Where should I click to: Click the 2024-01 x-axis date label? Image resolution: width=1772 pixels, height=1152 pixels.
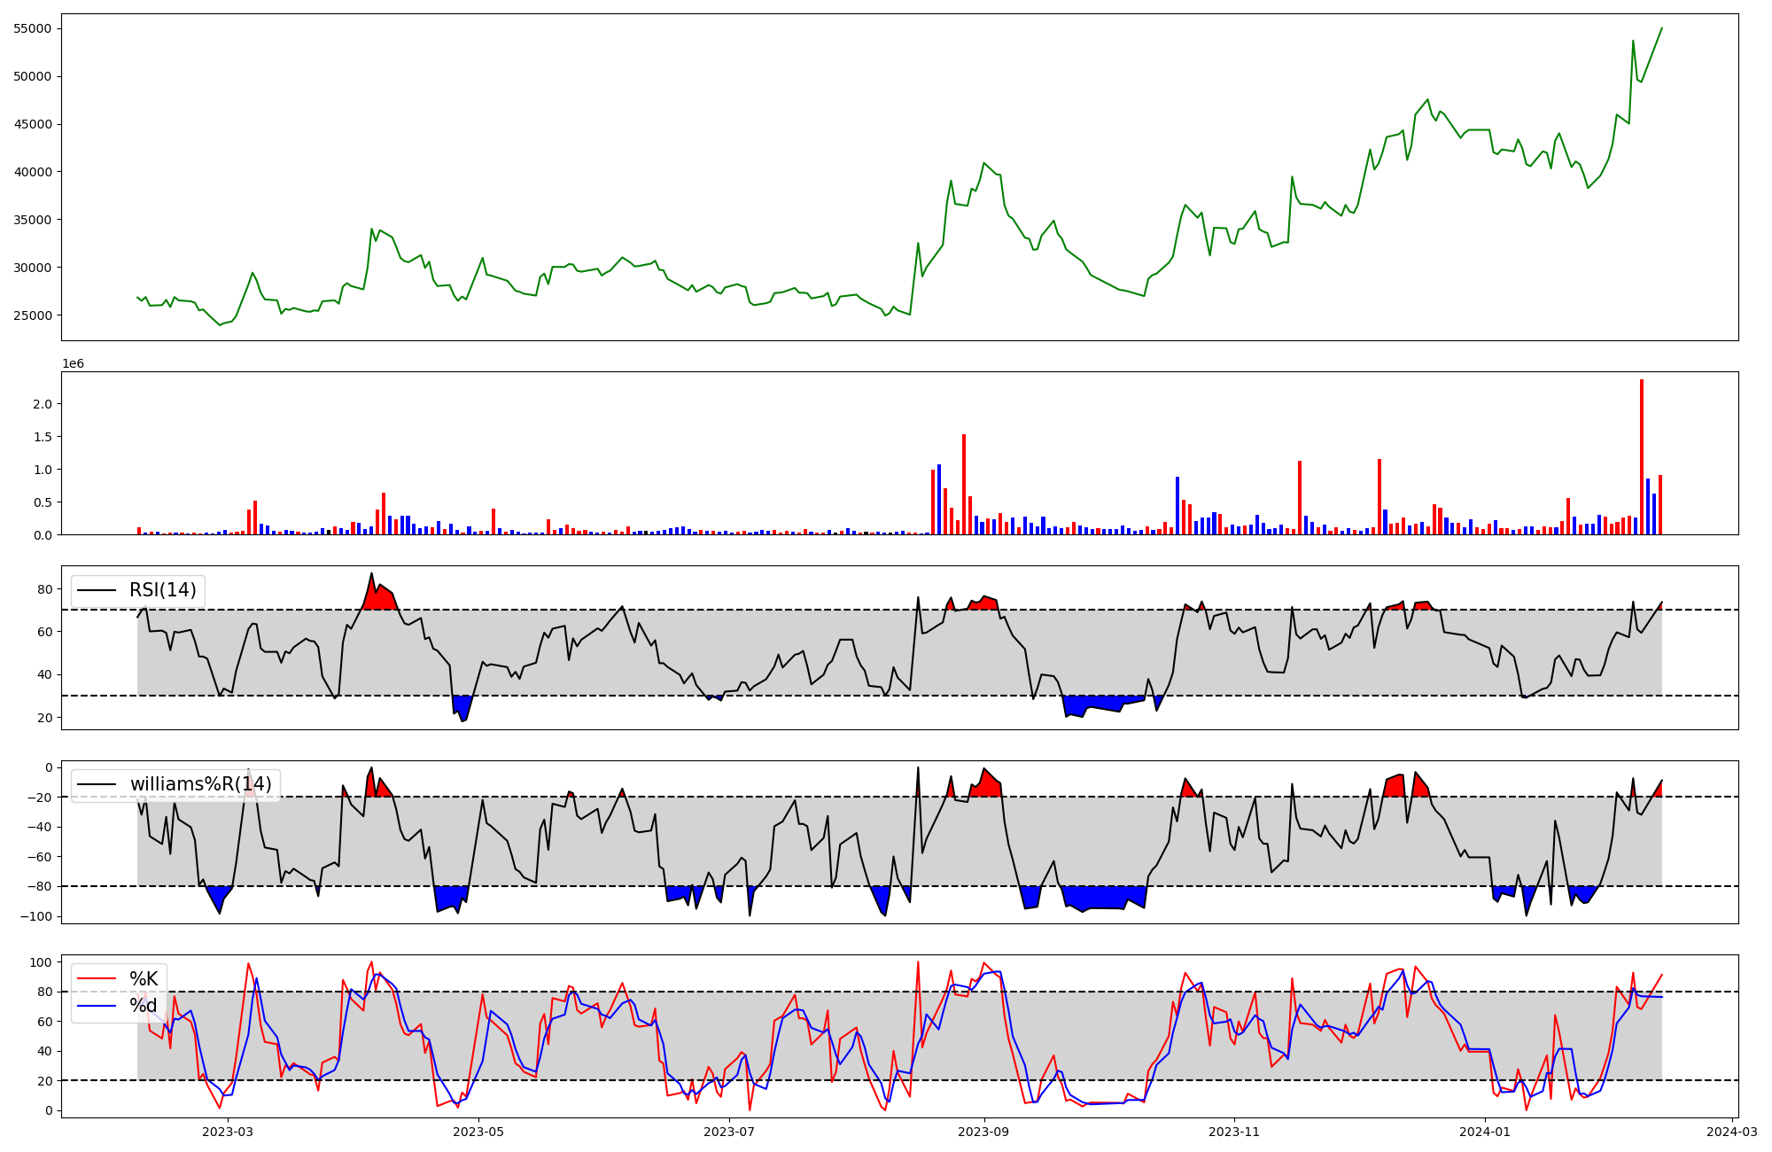click(1485, 1132)
